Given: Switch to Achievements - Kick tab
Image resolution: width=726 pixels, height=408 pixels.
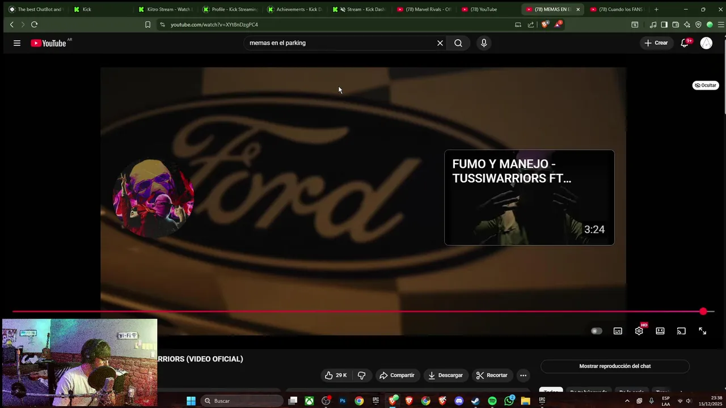Looking at the screenshot, I should [x=296, y=9].
